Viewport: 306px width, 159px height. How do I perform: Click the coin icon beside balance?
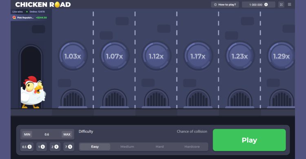[x=266, y=4]
